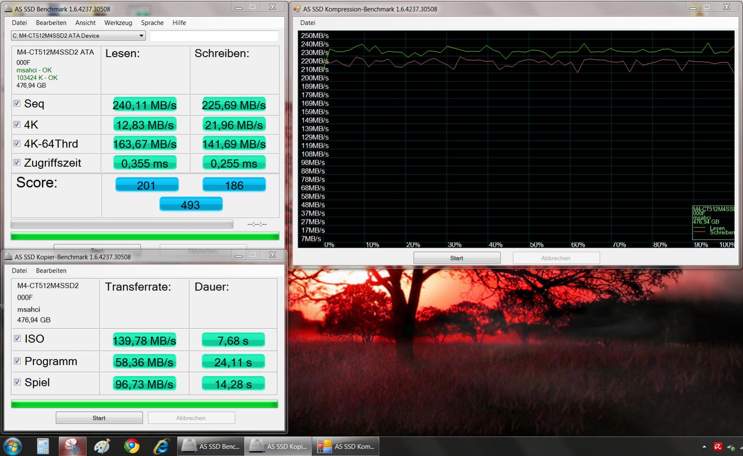
Task: Click Start in the Kopier-Benchmark window
Action: (99, 418)
